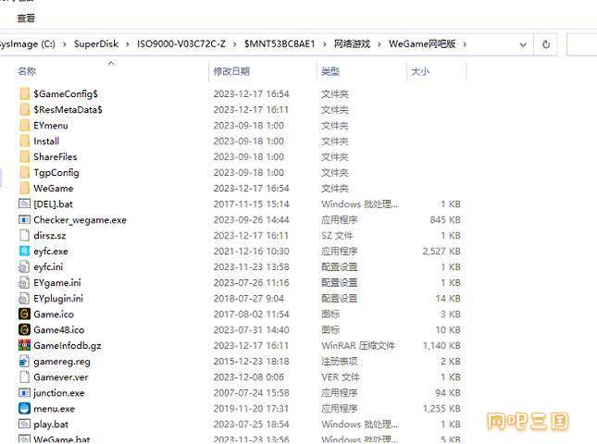Sort by the 名称 column header
The height and width of the screenshot is (444, 597).
27,71
